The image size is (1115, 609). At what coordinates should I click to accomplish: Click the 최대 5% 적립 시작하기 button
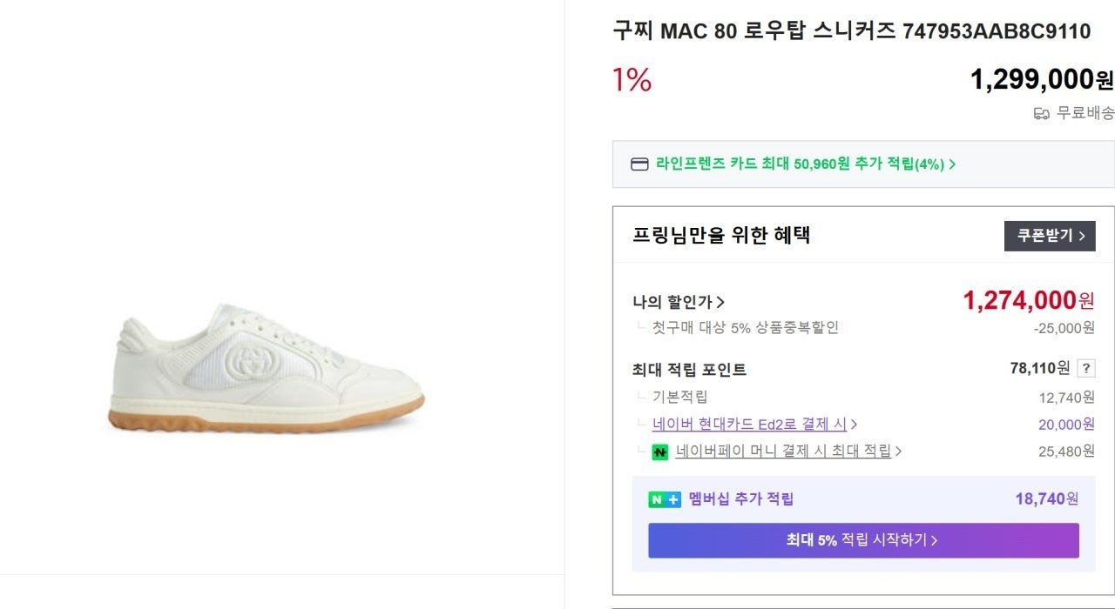point(862,539)
